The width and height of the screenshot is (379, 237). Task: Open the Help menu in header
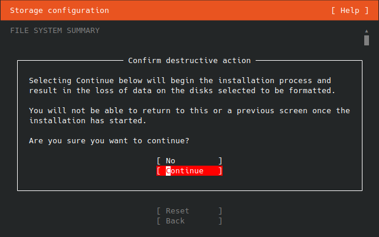tap(349, 11)
